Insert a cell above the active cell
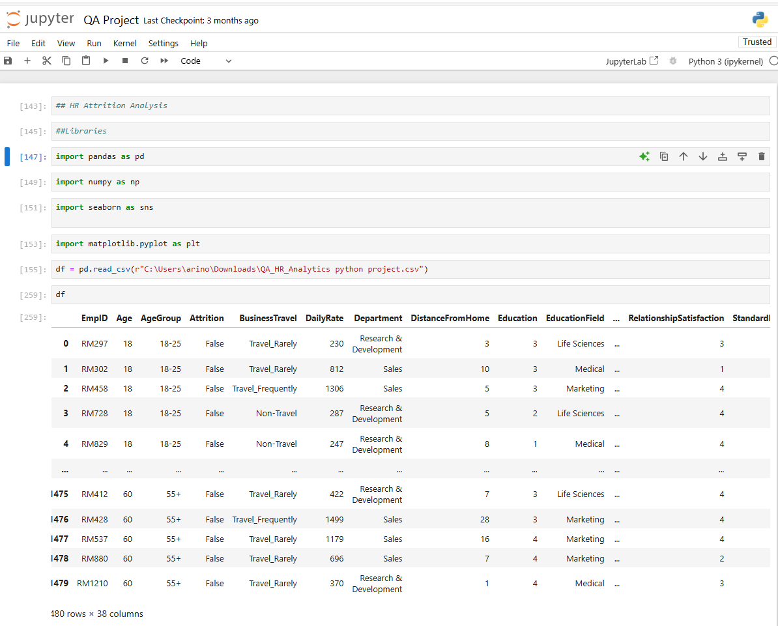Screen dimensions: 778x626 tap(723, 156)
